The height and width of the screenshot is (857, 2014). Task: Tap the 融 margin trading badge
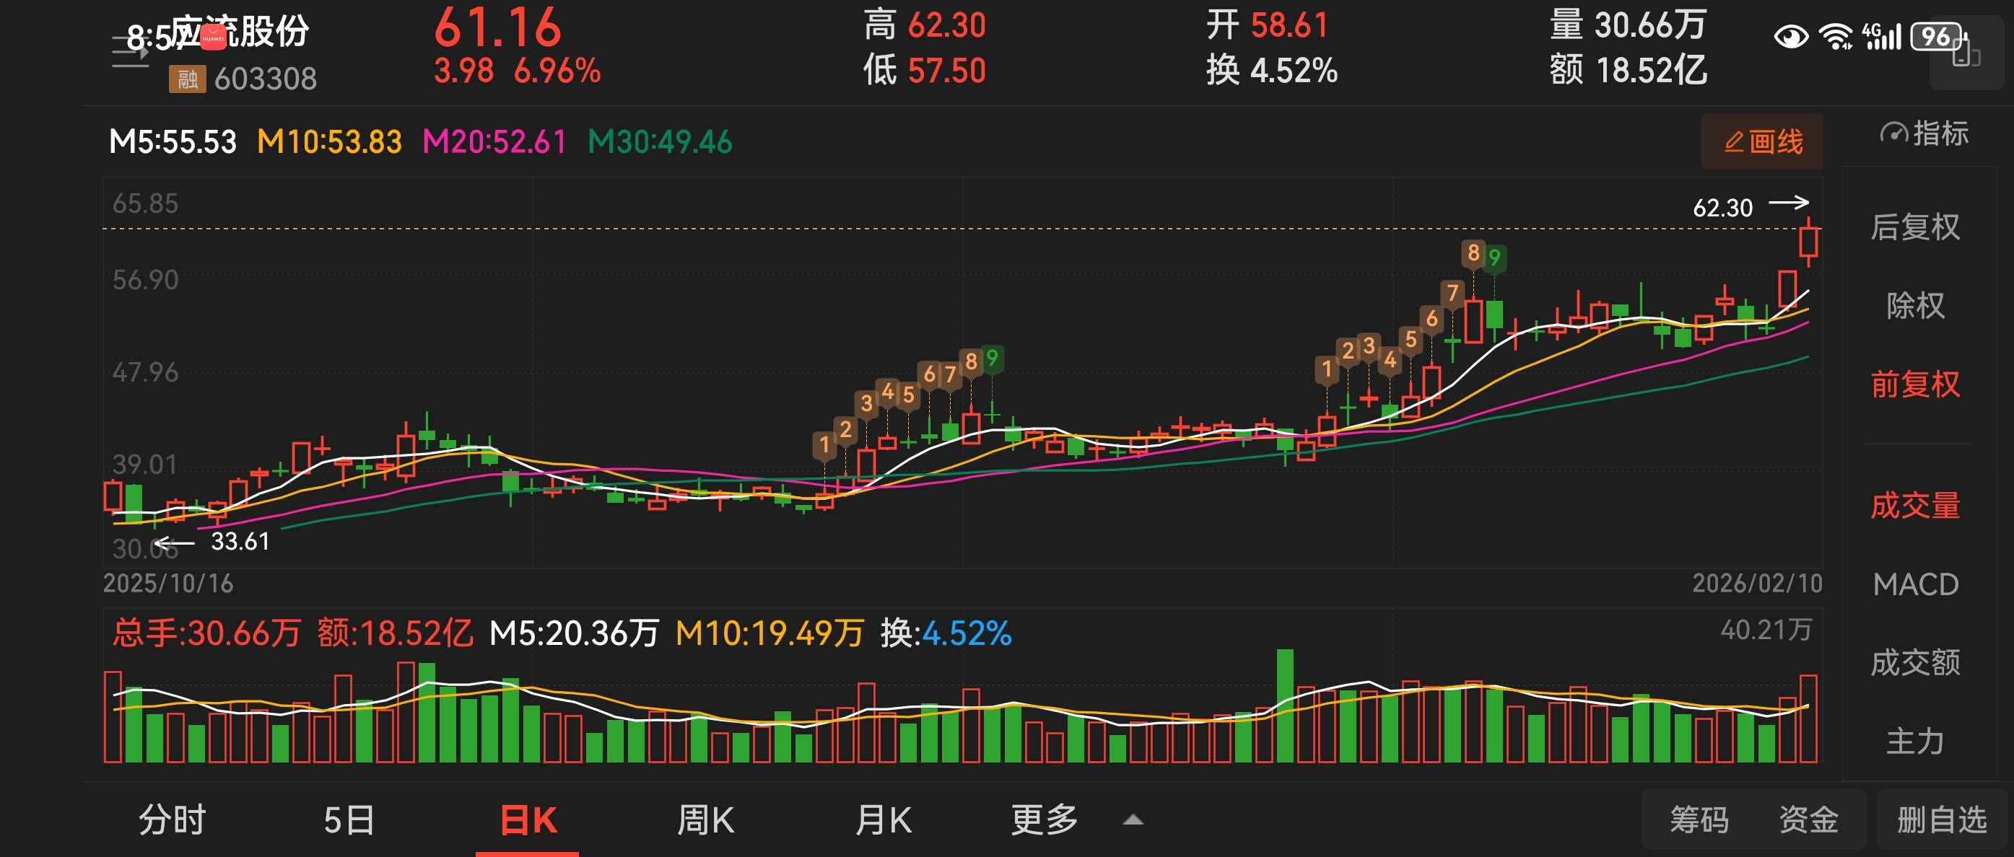tap(187, 79)
